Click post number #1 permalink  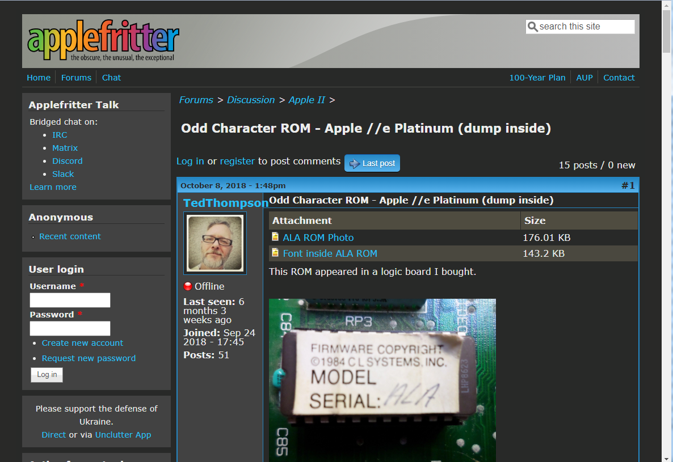628,185
